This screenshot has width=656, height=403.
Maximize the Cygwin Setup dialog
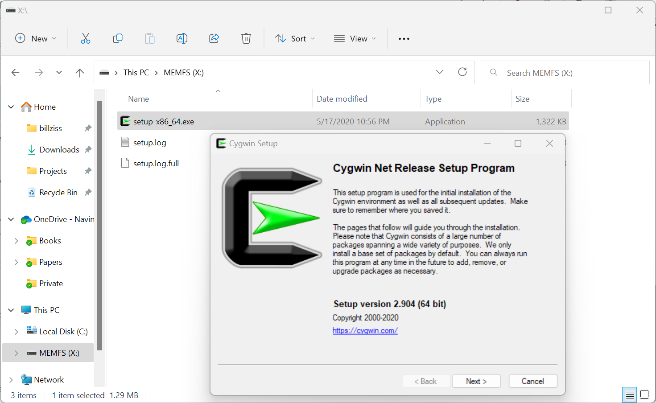[518, 143]
